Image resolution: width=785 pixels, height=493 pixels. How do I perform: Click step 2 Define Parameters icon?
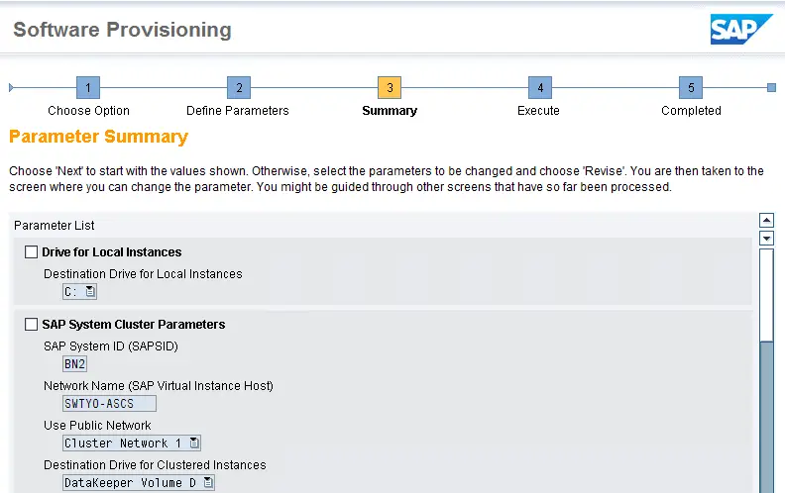(x=239, y=87)
